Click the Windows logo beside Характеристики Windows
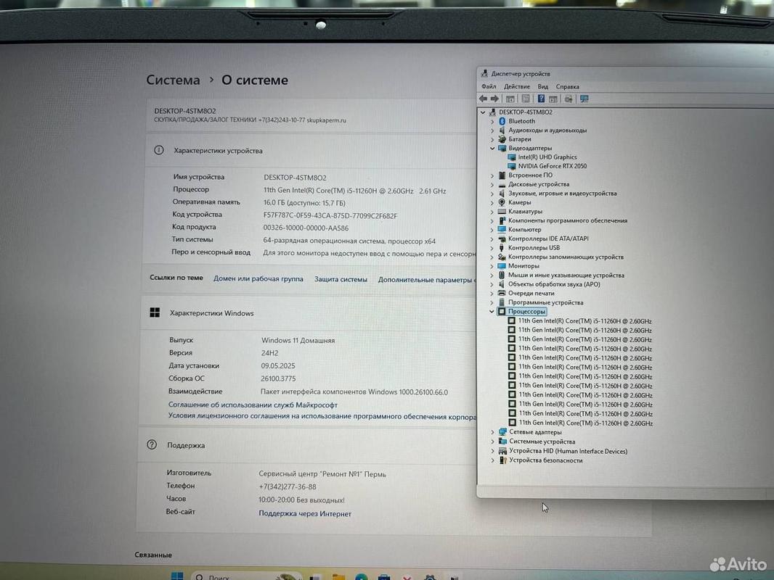Screen dimensions: 774x580 [155, 312]
